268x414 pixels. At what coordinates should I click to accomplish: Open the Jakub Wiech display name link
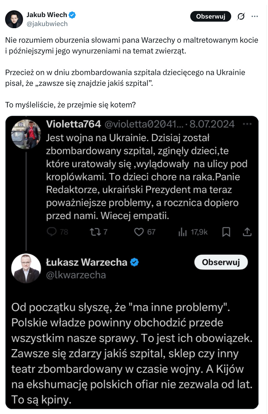[47, 15]
